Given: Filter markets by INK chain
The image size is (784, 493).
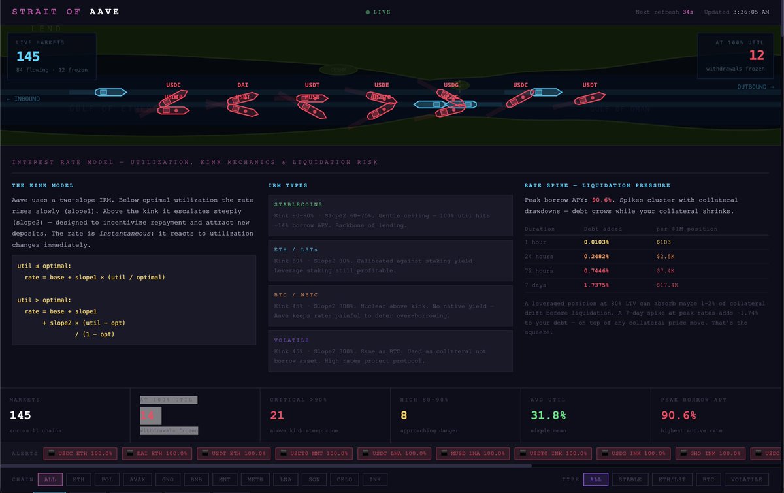Looking at the screenshot, I should tap(375, 479).
